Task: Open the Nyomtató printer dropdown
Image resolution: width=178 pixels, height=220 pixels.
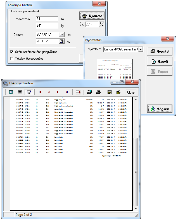Action: (141, 49)
